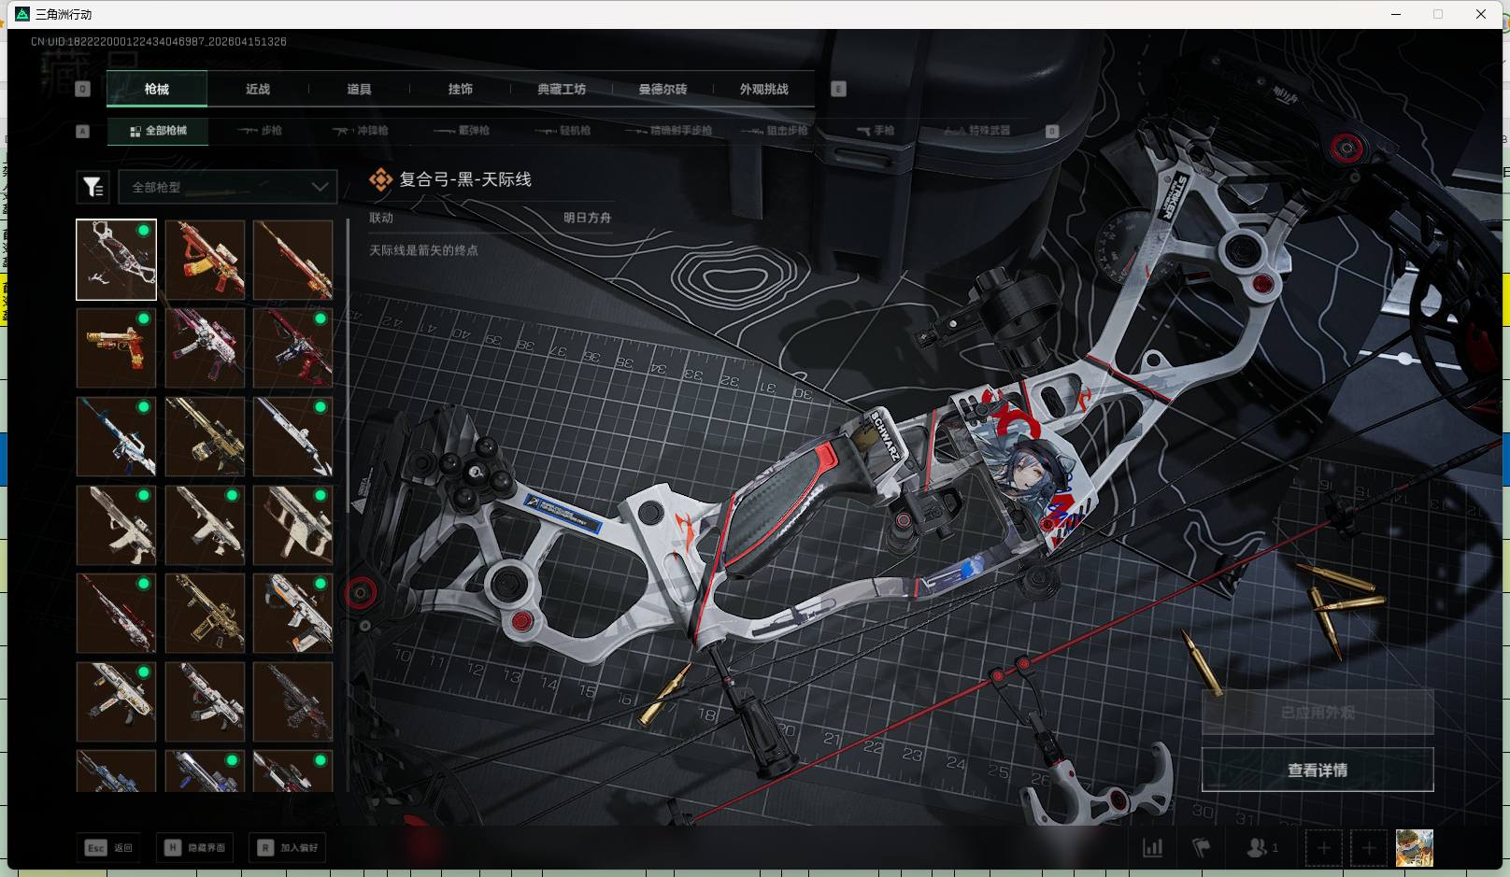This screenshot has width=1510, height=877.
Task: Click the A previous-category key icon
Action: click(x=82, y=131)
